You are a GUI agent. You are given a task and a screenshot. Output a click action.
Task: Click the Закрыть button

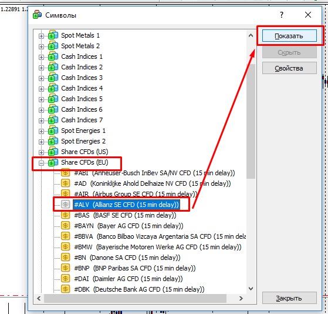click(x=289, y=298)
